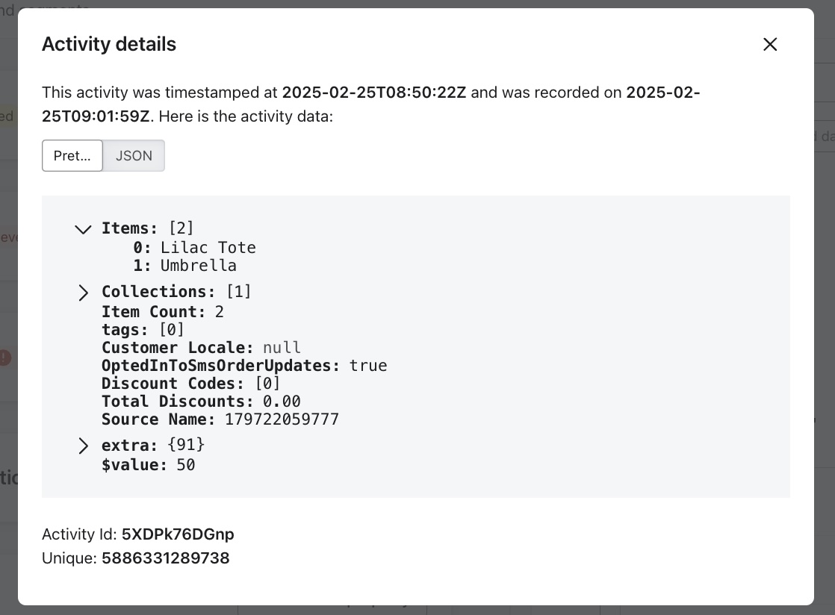Click the Activity Id value 5XDPk76DGnp
The height and width of the screenshot is (615, 835).
178,534
